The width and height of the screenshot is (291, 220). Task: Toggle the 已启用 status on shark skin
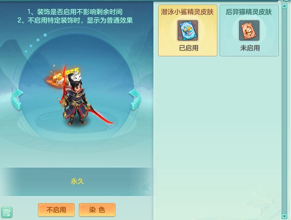(189, 48)
